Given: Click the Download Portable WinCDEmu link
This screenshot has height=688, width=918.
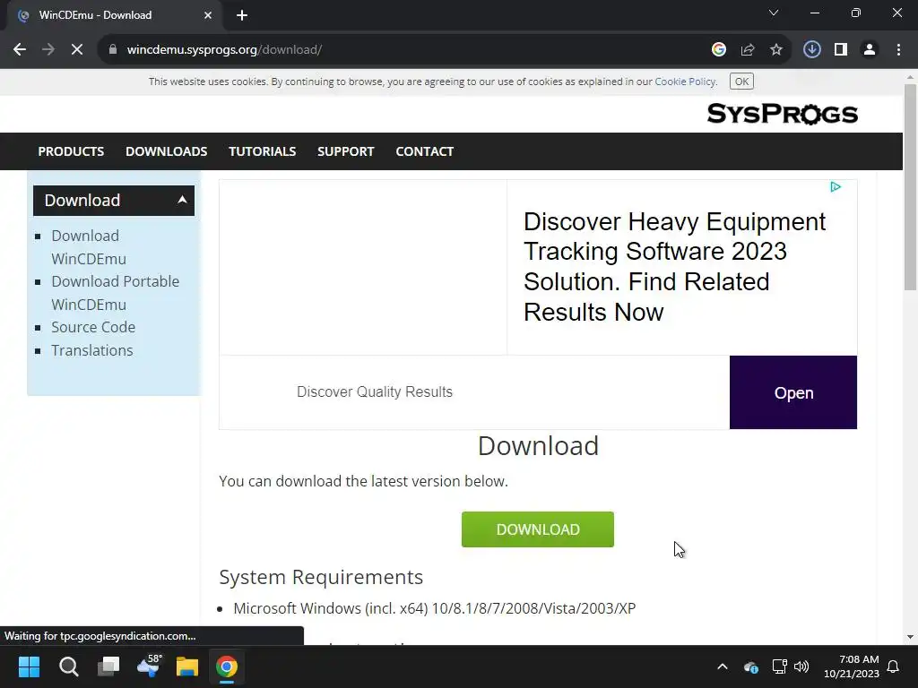Looking at the screenshot, I should 115,293.
